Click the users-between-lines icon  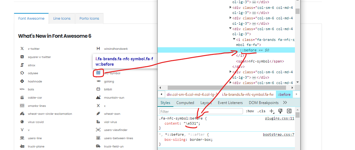tap(98, 138)
